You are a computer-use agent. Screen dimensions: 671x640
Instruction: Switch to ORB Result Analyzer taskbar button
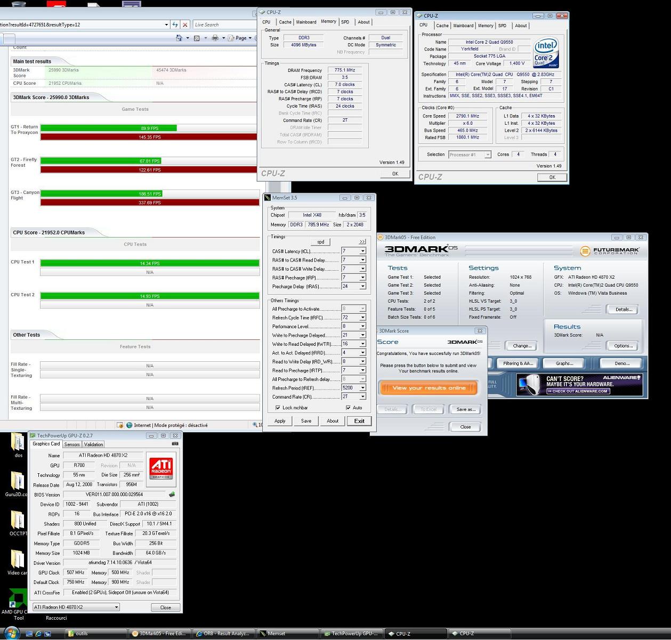(x=223, y=634)
